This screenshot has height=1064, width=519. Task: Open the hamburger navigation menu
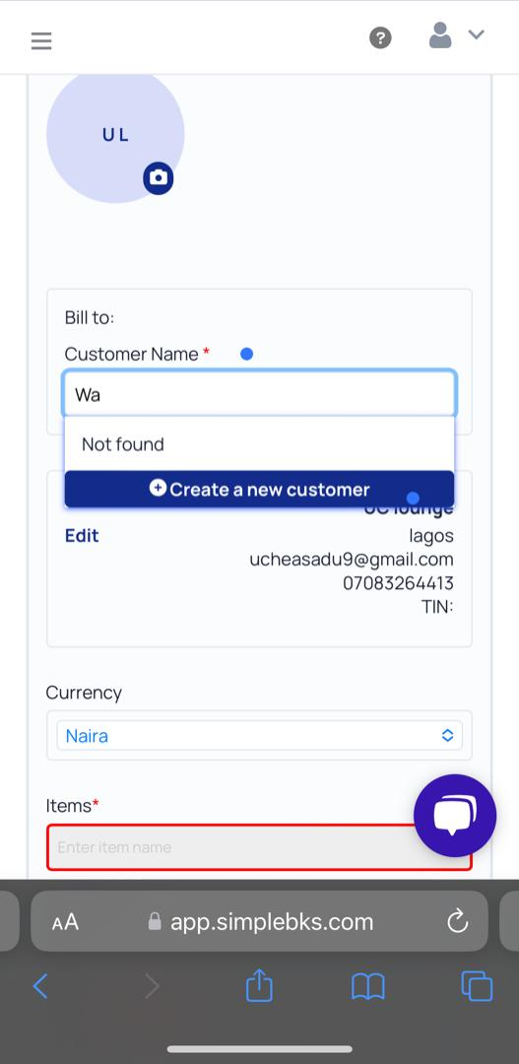pyautogui.click(x=41, y=41)
